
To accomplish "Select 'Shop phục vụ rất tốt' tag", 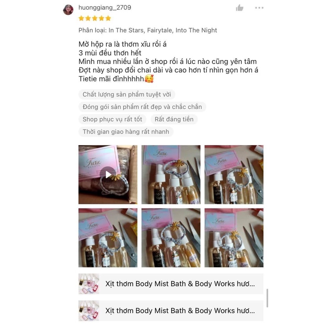I will pos(112,119).
